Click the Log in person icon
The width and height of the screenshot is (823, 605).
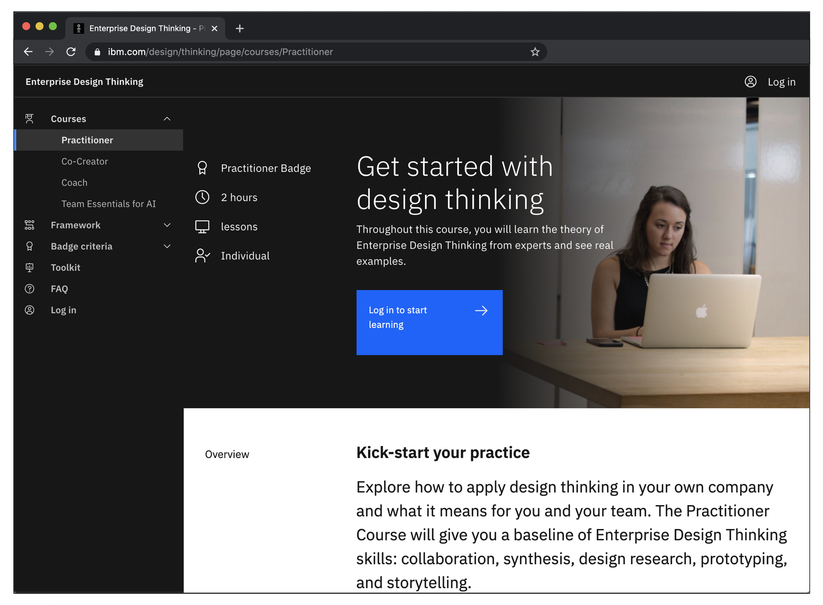(751, 81)
